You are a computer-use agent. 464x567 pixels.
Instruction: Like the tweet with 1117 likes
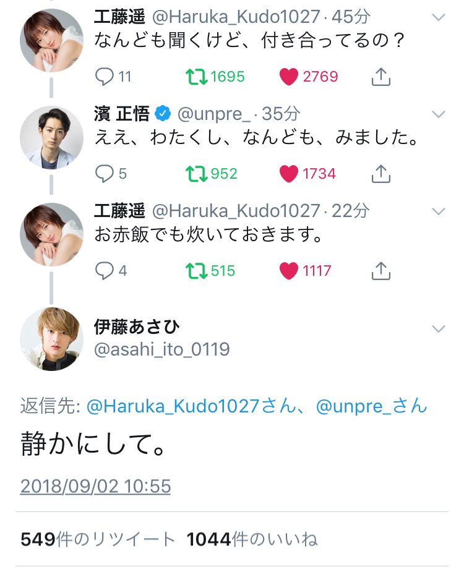289,270
